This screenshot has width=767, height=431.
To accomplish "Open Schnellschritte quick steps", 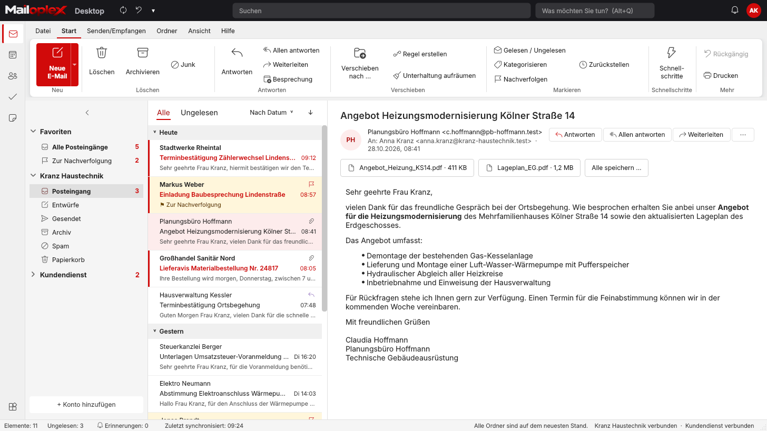I will point(672,63).
